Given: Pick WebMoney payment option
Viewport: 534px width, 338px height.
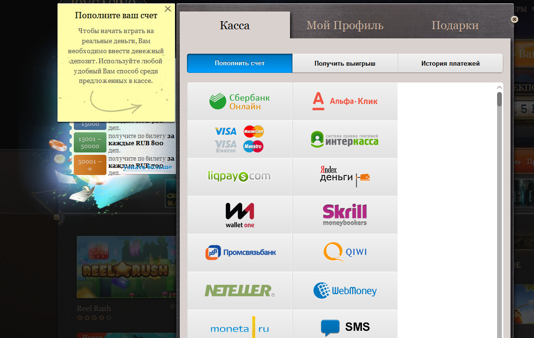Looking at the screenshot, I should (x=345, y=291).
